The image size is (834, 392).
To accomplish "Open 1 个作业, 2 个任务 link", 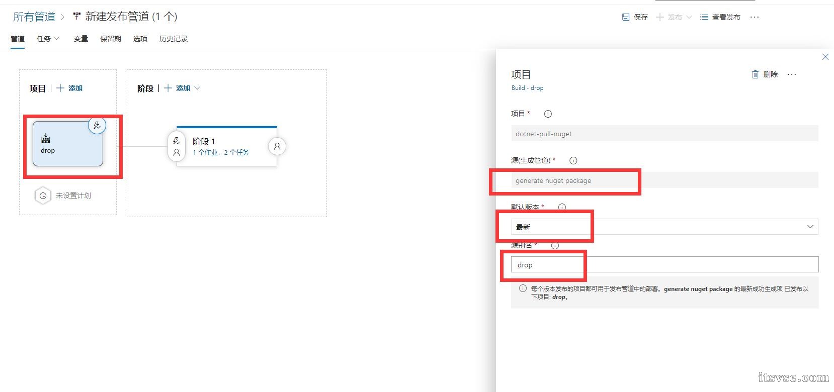I will (x=221, y=152).
